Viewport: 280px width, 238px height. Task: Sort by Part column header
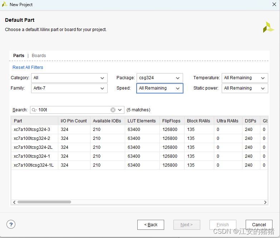point(35,121)
